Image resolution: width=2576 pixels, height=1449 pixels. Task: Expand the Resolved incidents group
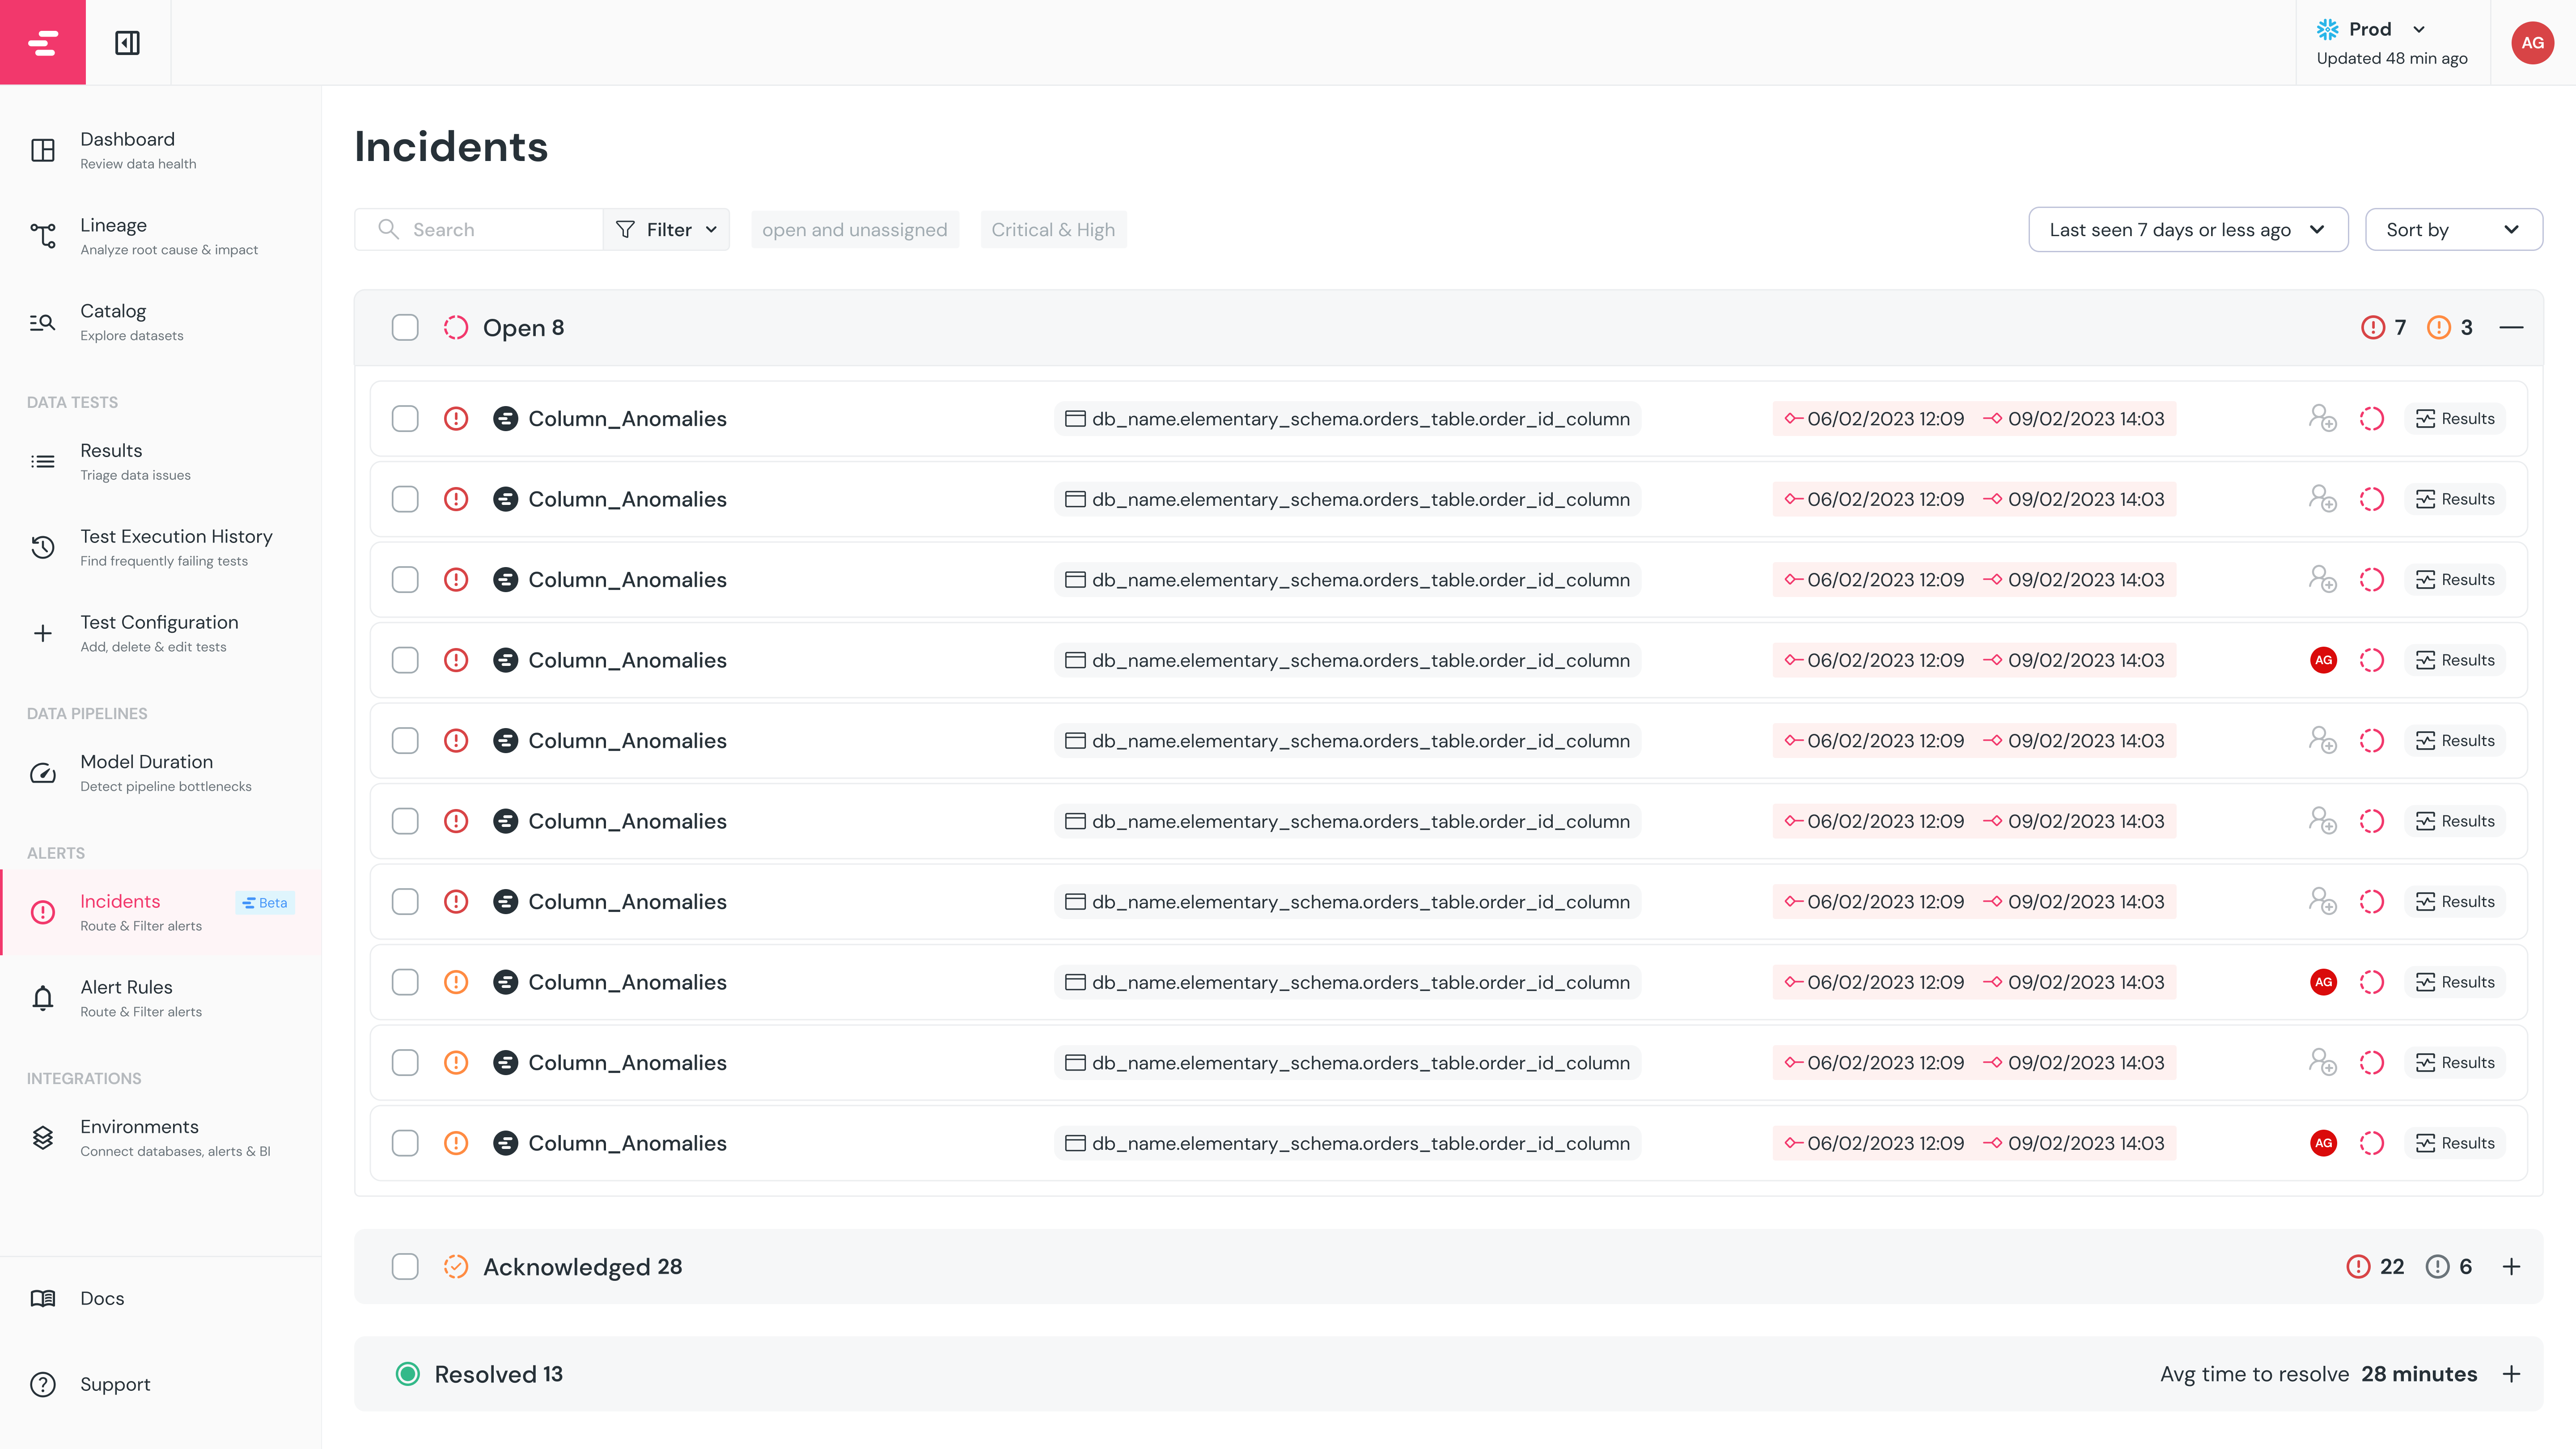[2511, 1374]
